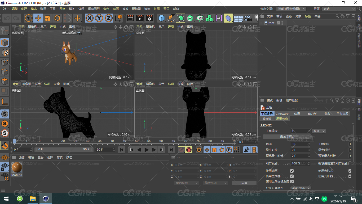
Task: Select Texture mode checkered cube icon
Action: point(5,53)
